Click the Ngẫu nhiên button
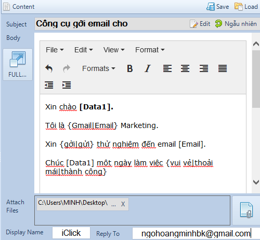 coord(236,24)
